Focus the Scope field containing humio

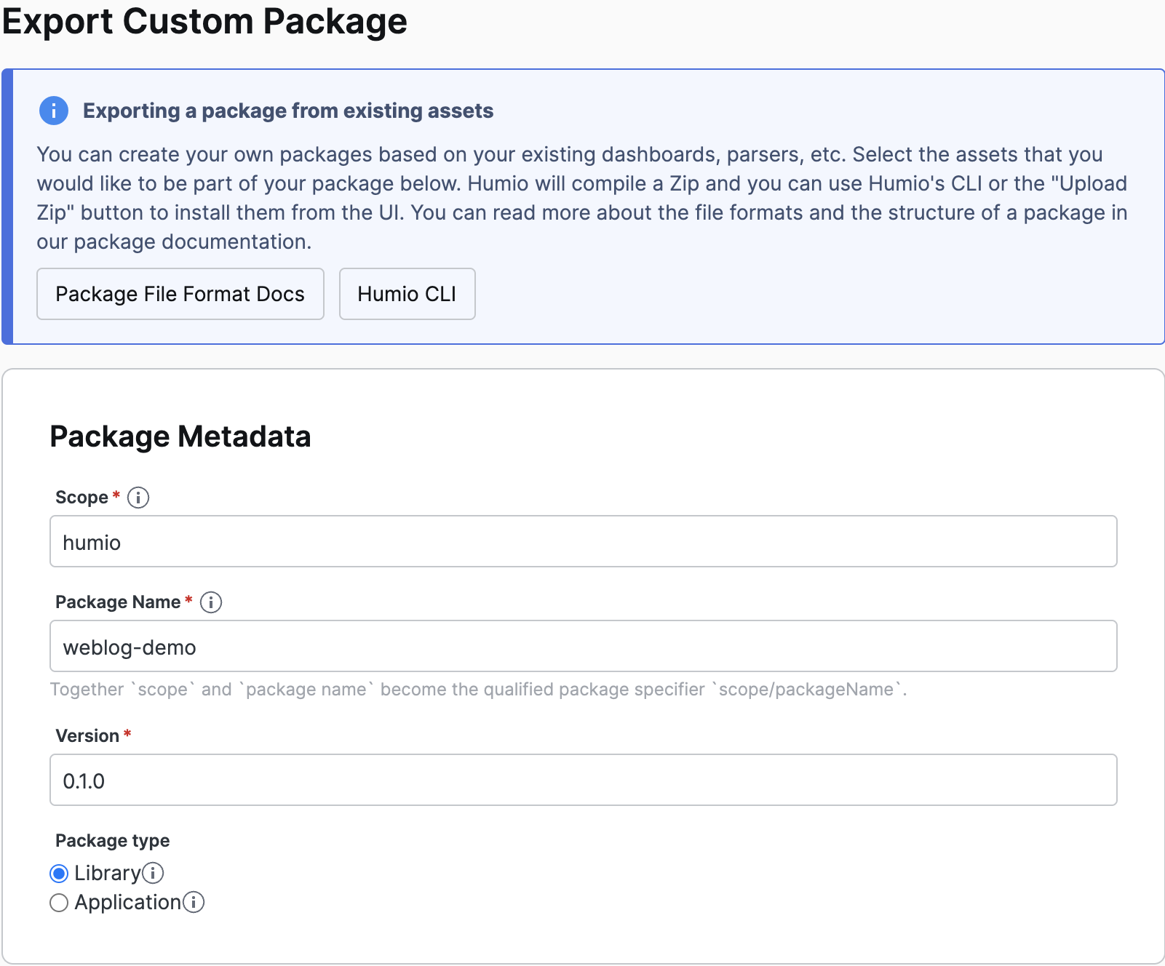tap(583, 542)
